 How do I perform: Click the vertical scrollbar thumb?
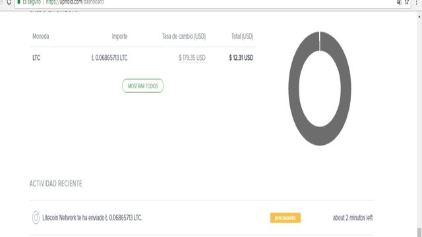(x=419, y=232)
